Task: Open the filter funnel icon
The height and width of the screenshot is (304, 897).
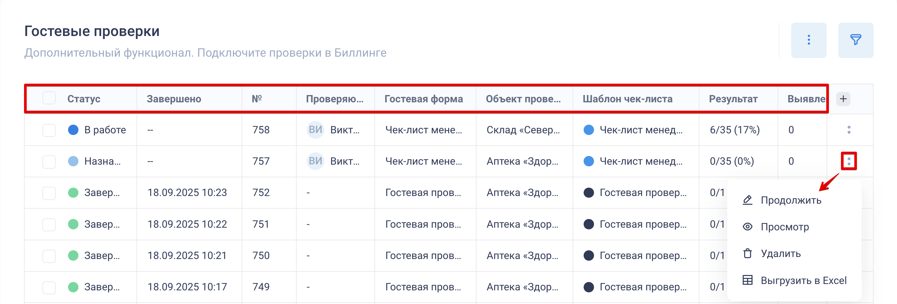Action: (x=855, y=40)
